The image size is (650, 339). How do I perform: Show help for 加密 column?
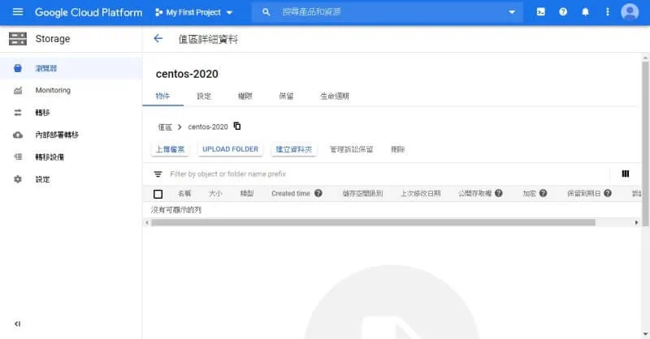click(543, 193)
